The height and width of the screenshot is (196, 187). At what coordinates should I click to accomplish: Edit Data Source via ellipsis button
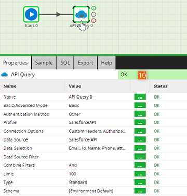point(140,139)
